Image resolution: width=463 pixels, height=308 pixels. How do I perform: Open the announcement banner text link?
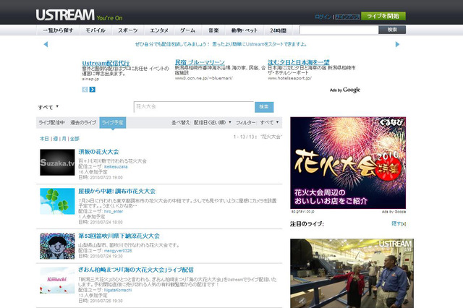pyautogui.click(x=221, y=44)
